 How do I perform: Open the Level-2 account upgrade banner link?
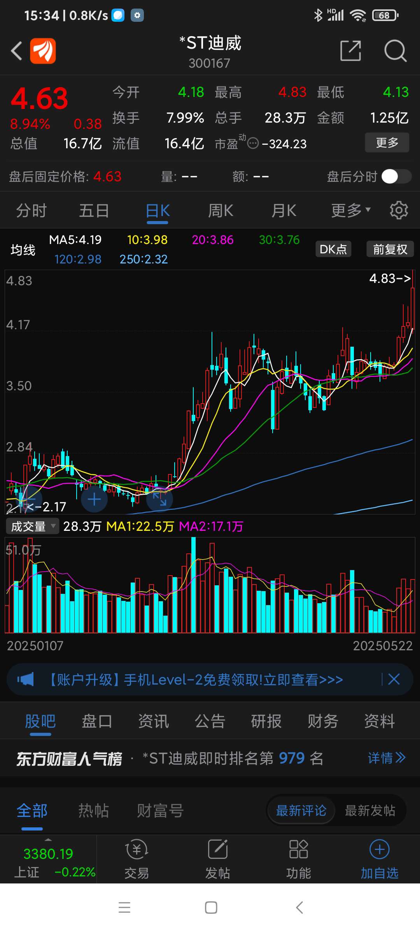click(x=194, y=679)
